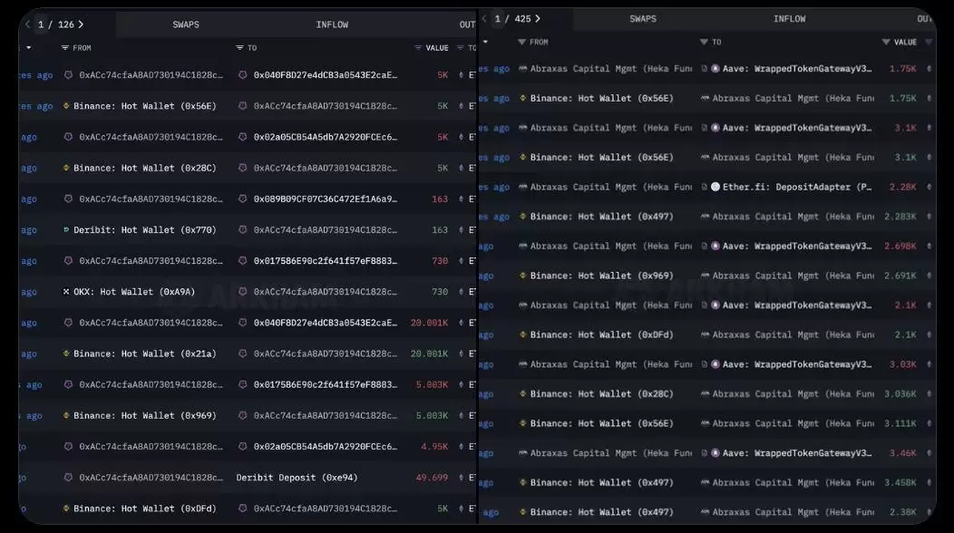Image resolution: width=954 pixels, height=533 pixels.
Task: Click the 2.691K value cell
Action: coord(900,276)
